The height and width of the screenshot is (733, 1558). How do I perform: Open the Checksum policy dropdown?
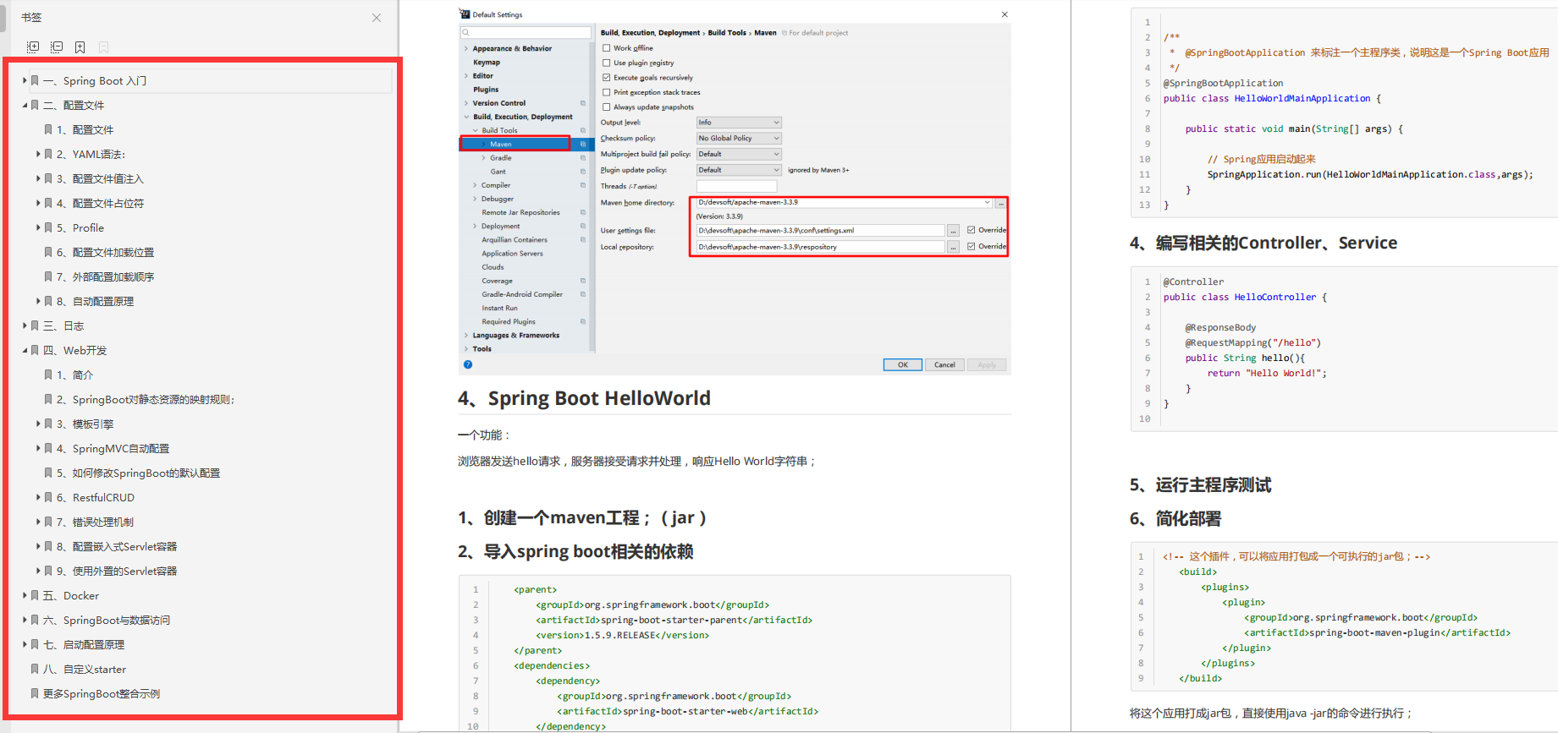[739, 138]
